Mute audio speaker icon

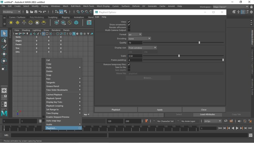point(239,121)
